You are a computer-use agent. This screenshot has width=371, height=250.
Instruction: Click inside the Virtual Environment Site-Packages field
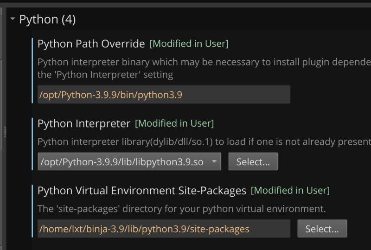163,229
